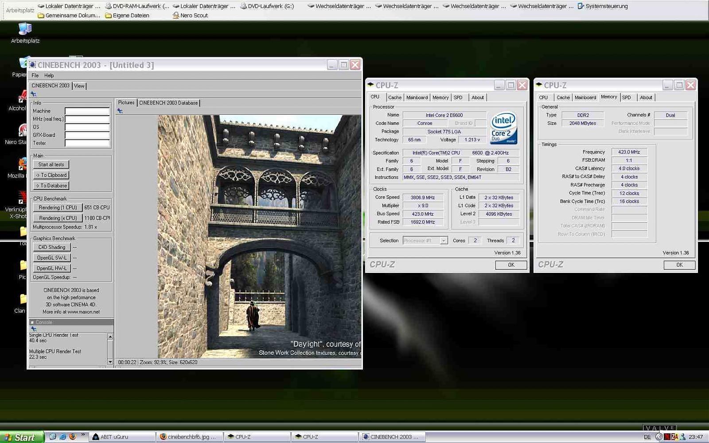Image resolution: width=709 pixels, height=443 pixels.
Task: Open Memory tab in left CPU-Z window
Action: pos(440,97)
